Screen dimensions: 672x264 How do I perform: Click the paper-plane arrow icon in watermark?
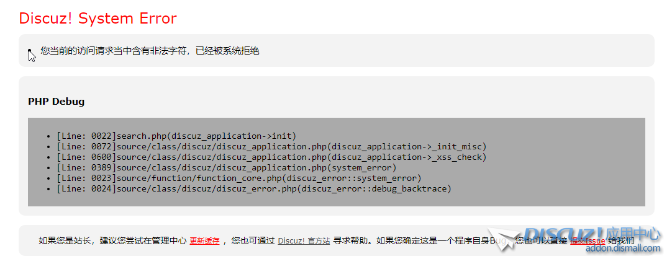coord(504,238)
